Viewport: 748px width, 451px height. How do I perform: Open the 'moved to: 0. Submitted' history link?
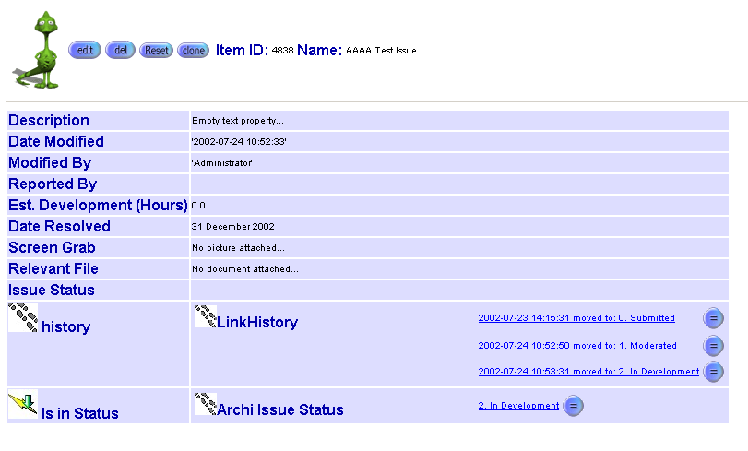click(x=576, y=318)
